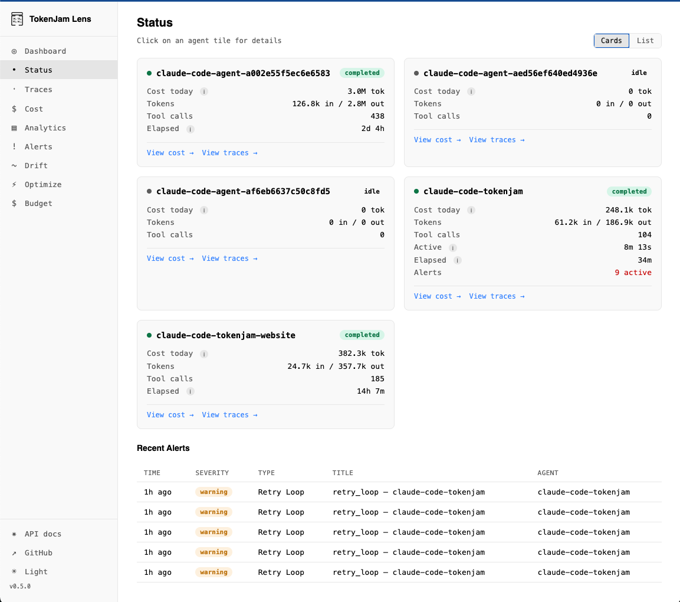Click the TITLE column header
This screenshot has width=680, height=602.
tap(343, 473)
